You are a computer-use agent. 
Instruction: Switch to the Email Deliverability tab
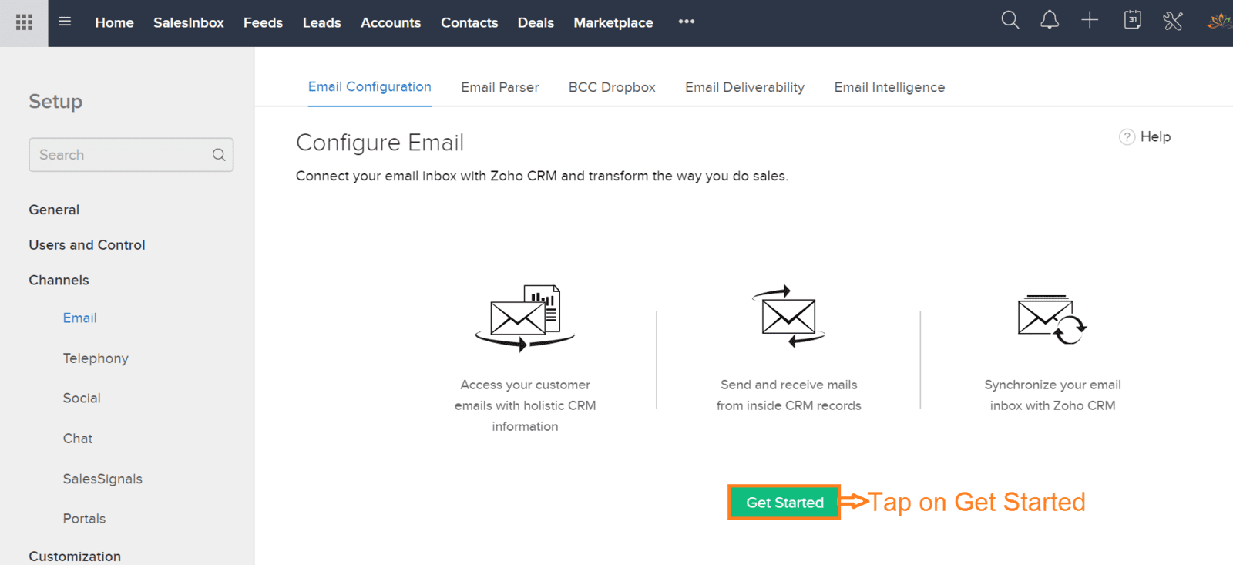744,88
